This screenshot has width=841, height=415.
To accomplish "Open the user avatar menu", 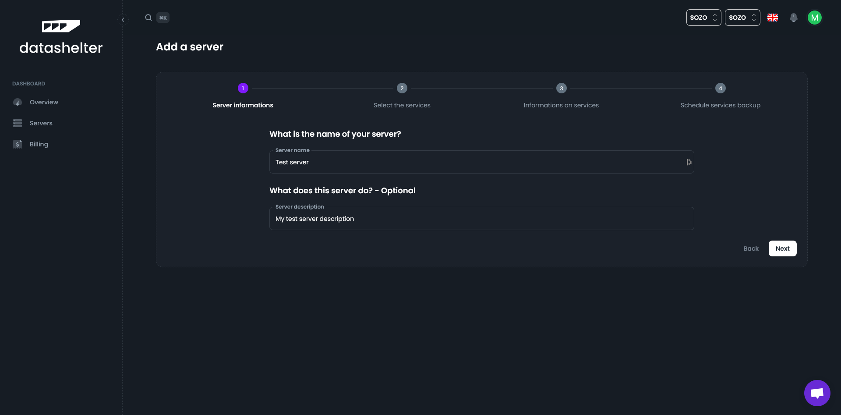I will (x=814, y=18).
